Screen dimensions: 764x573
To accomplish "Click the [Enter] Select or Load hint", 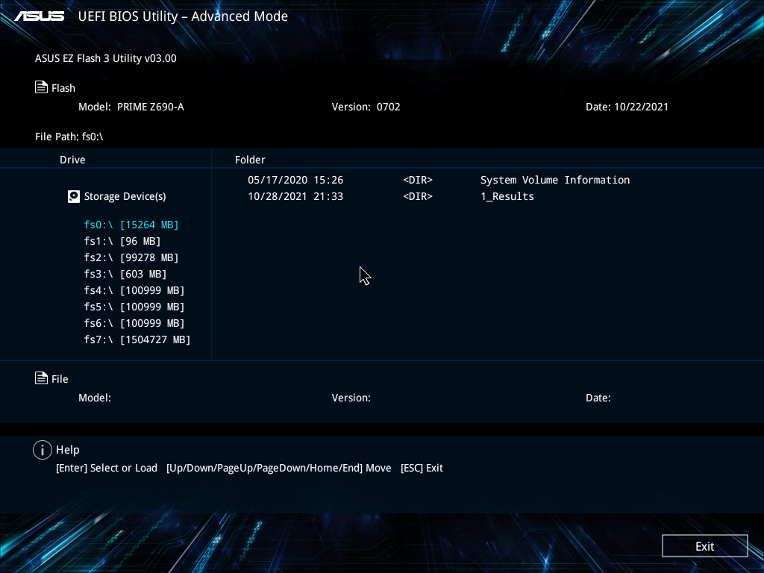I will point(107,468).
